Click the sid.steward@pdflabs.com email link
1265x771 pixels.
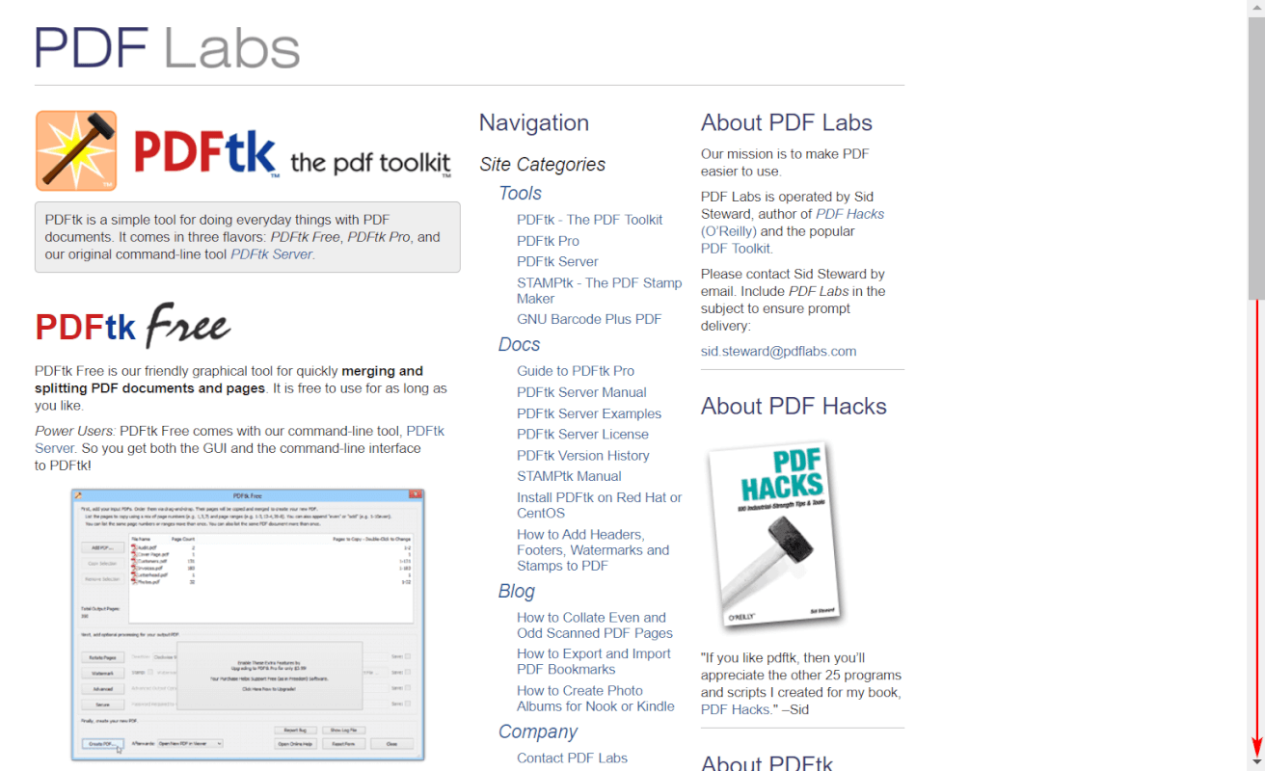click(778, 352)
